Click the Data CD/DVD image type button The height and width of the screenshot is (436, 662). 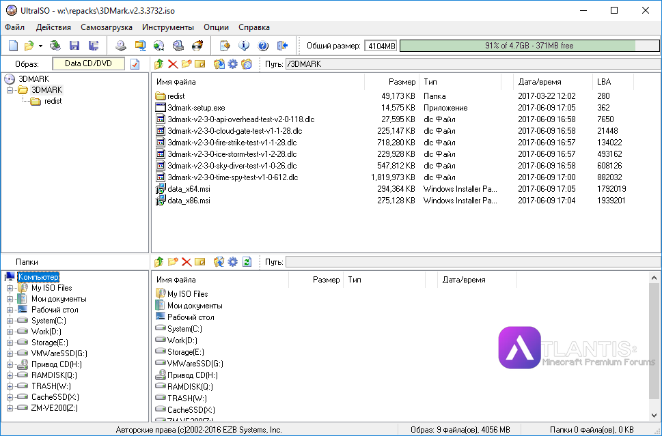pos(88,63)
